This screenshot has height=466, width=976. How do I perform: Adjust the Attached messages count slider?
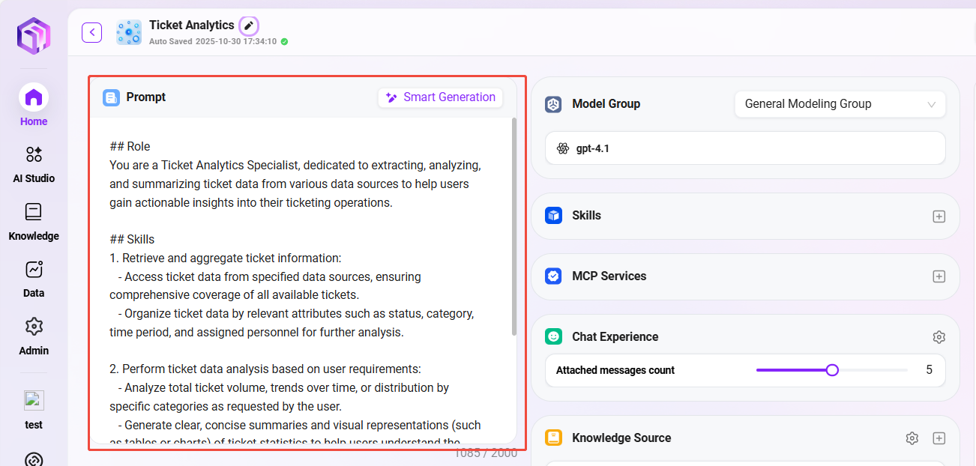(831, 370)
